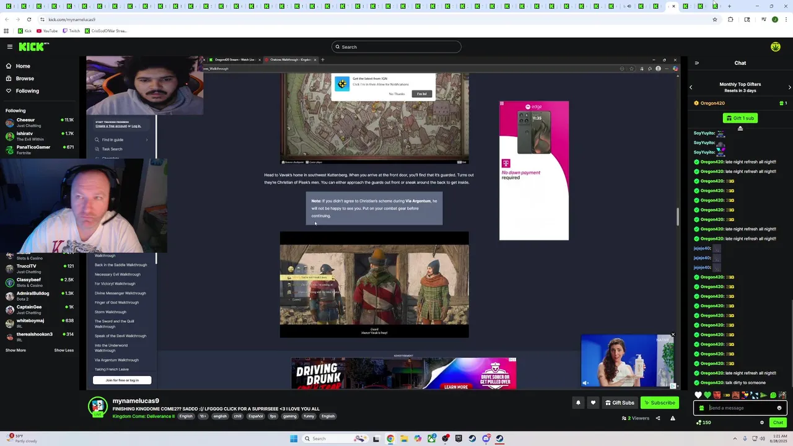The width and height of the screenshot is (793, 446).
Task: Open chat settings gear
Action: (762, 422)
